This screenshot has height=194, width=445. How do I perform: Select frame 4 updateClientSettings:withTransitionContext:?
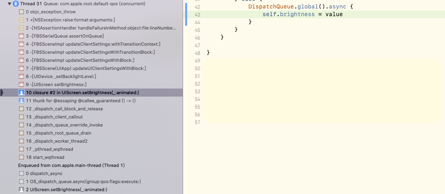tap(91, 44)
